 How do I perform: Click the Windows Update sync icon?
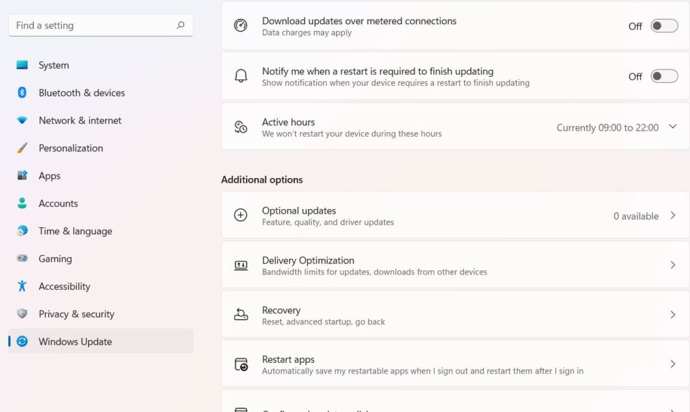tap(22, 341)
